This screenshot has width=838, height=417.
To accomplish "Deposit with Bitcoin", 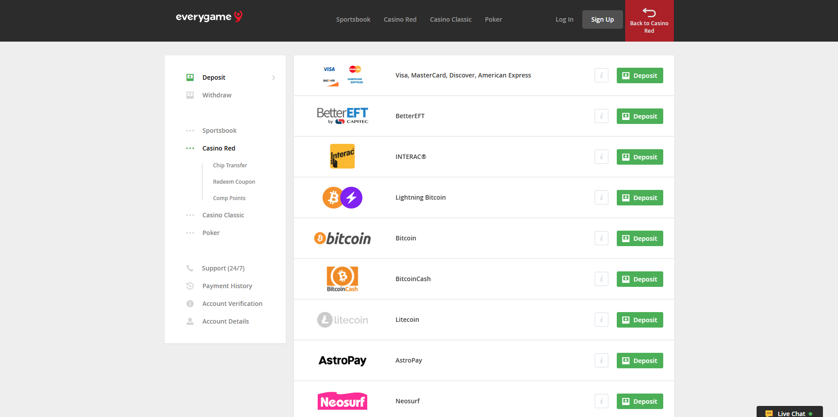I will pyautogui.click(x=640, y=238).
